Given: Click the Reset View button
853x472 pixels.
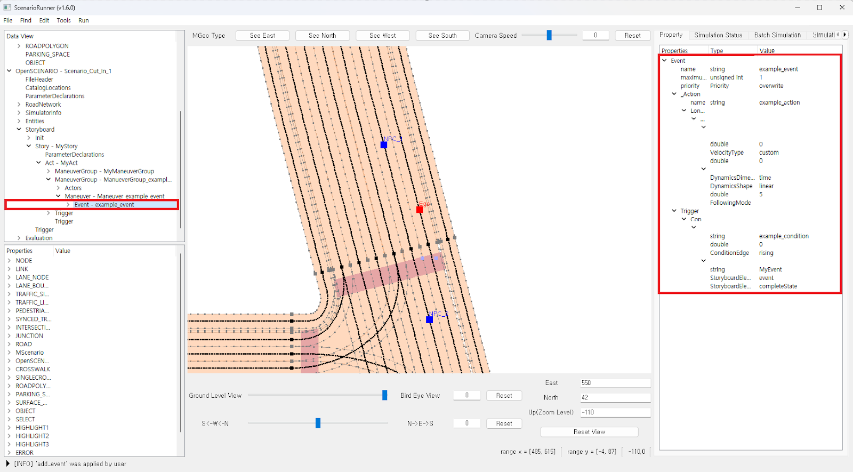Looking at the screenshot, I should (589, 432).
